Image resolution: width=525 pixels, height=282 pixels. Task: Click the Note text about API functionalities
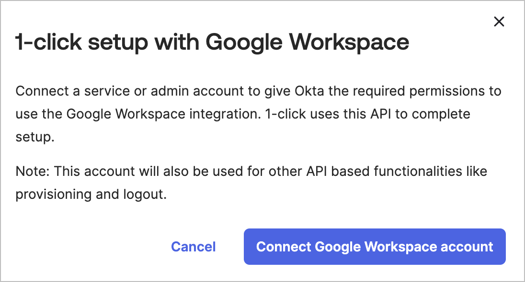251,171
